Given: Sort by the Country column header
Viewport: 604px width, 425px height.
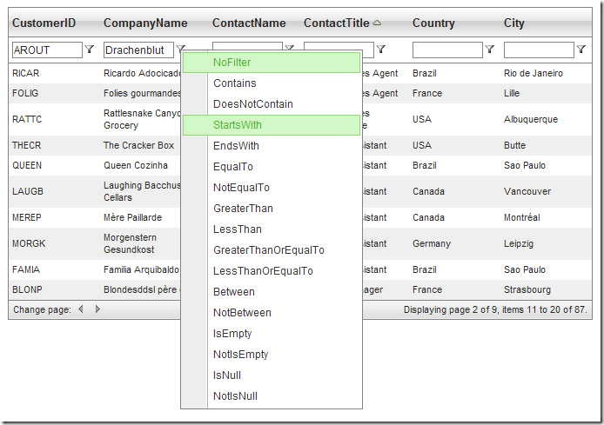Looking at the screenshot, I should pyautogui.click(x=433, y=23).
